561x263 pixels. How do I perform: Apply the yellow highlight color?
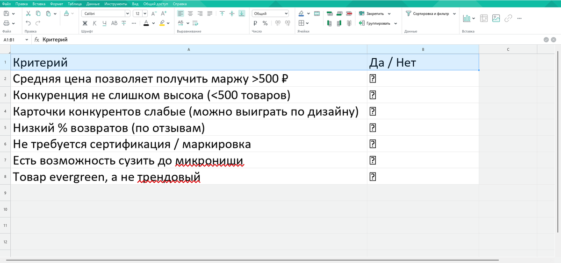point(162,23)
